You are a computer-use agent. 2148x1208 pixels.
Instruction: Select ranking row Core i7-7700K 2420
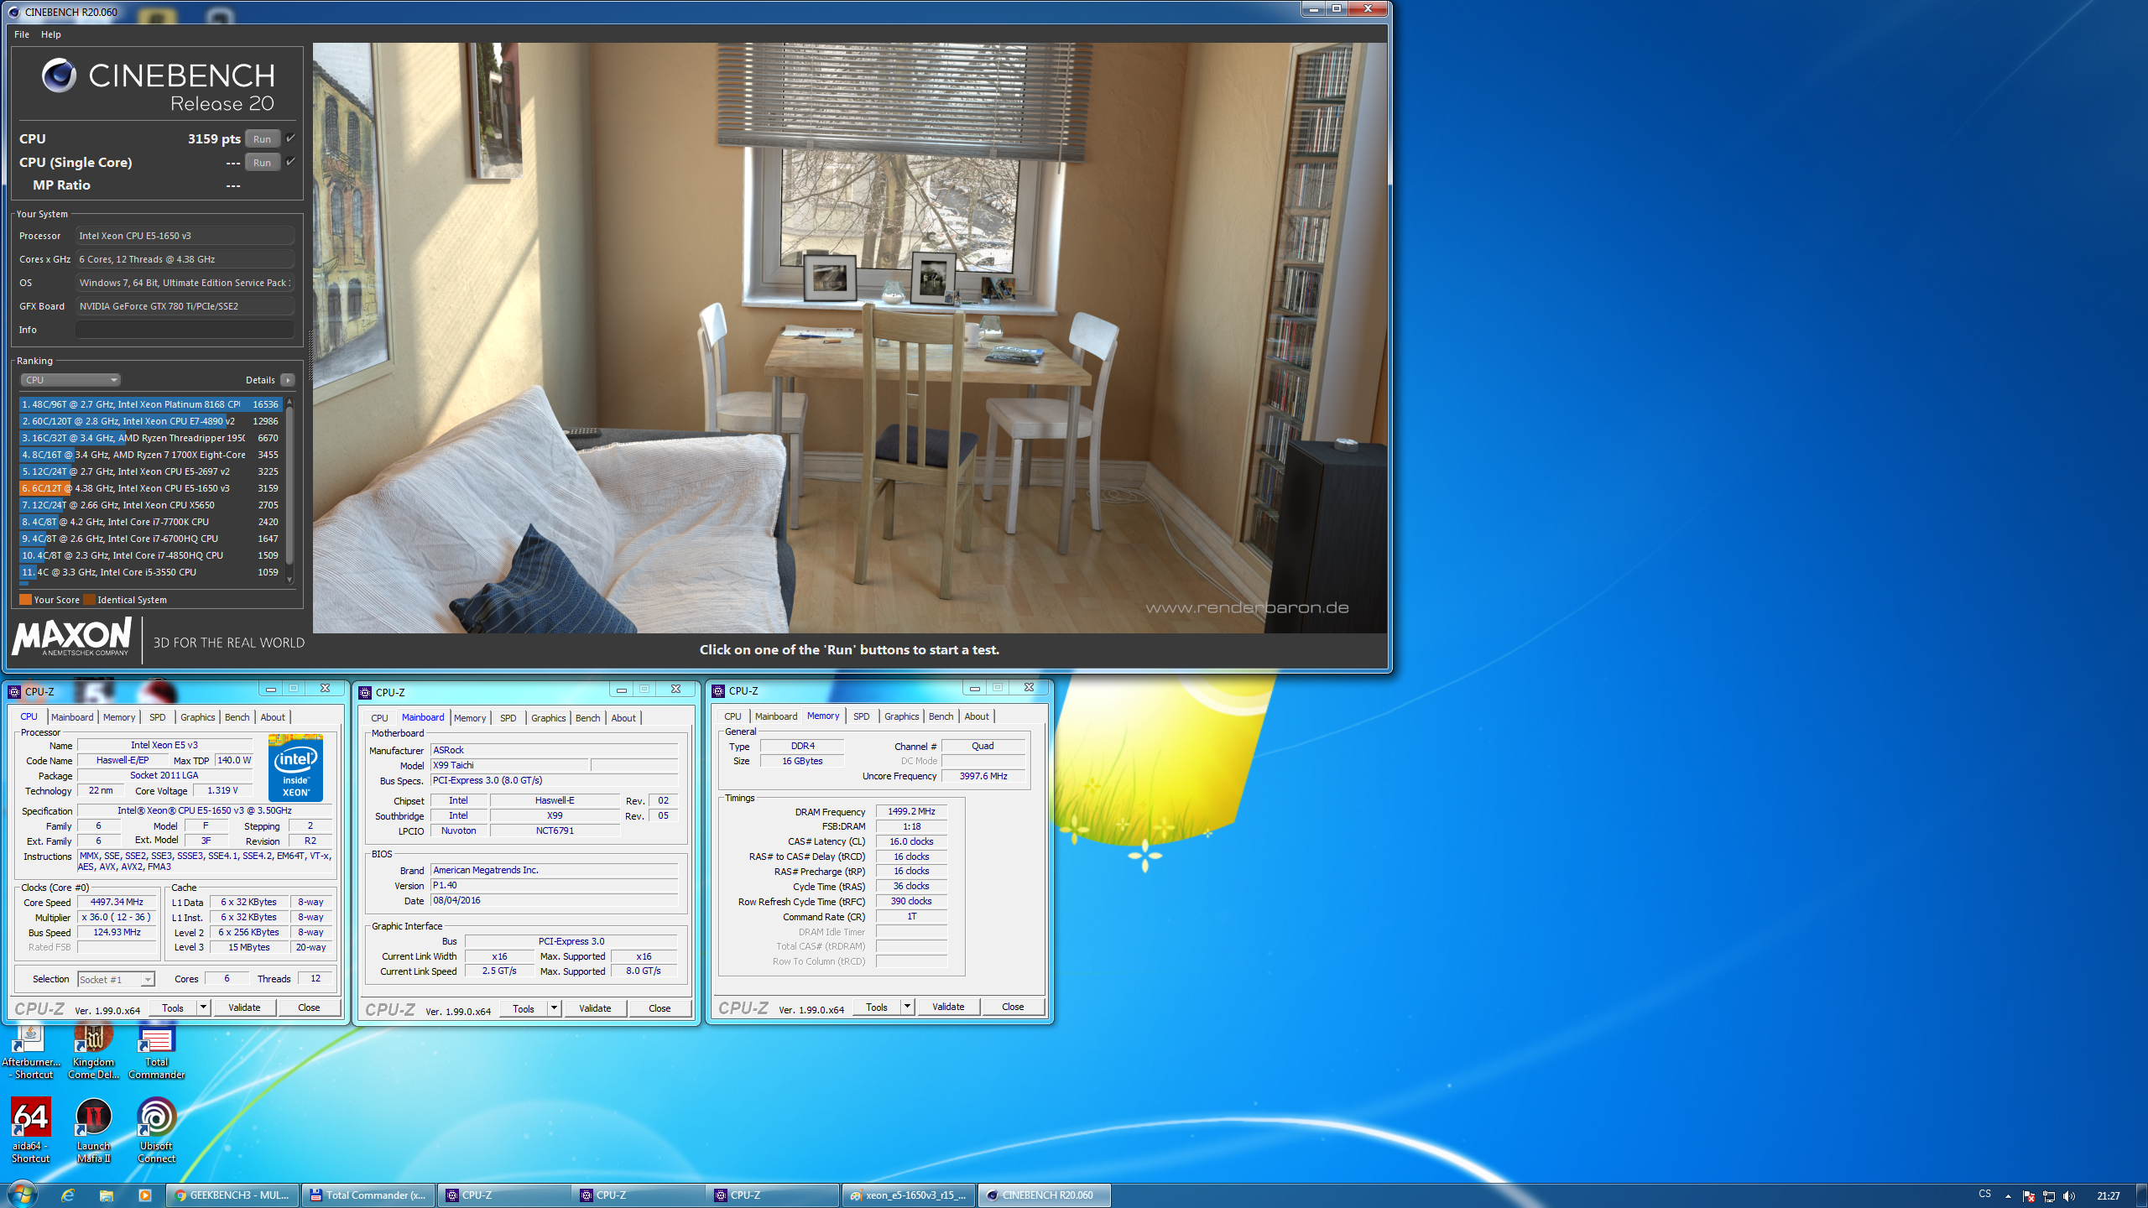pyautogui.click(x=150, y=522)
